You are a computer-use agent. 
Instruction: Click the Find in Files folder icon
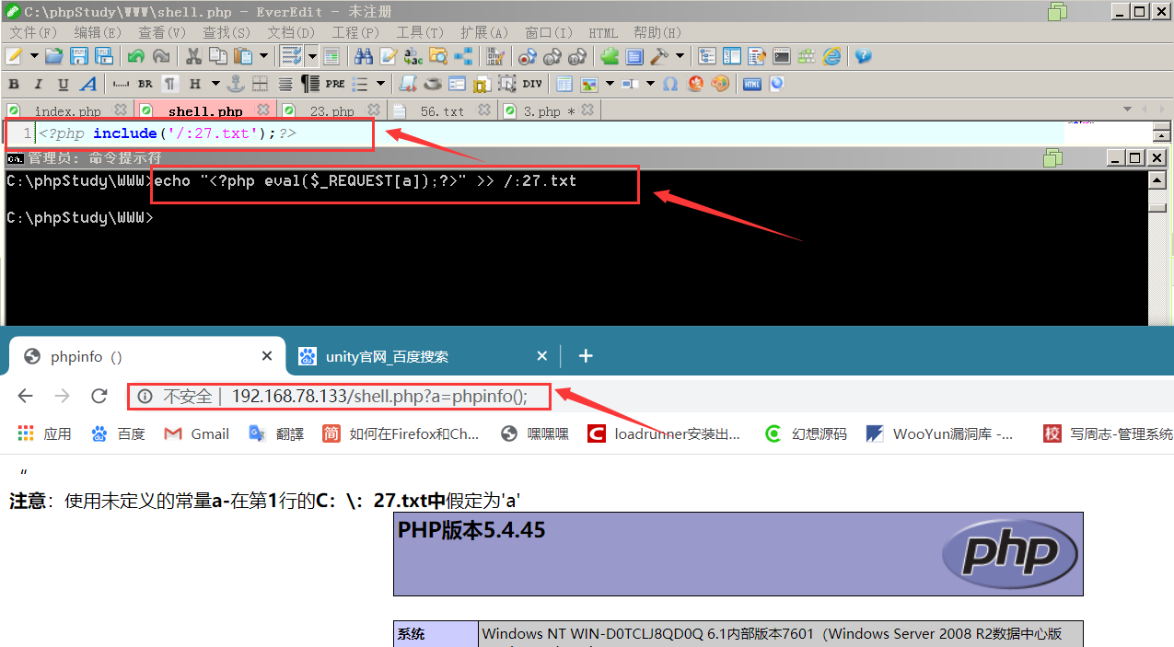[x=438, y=56]
